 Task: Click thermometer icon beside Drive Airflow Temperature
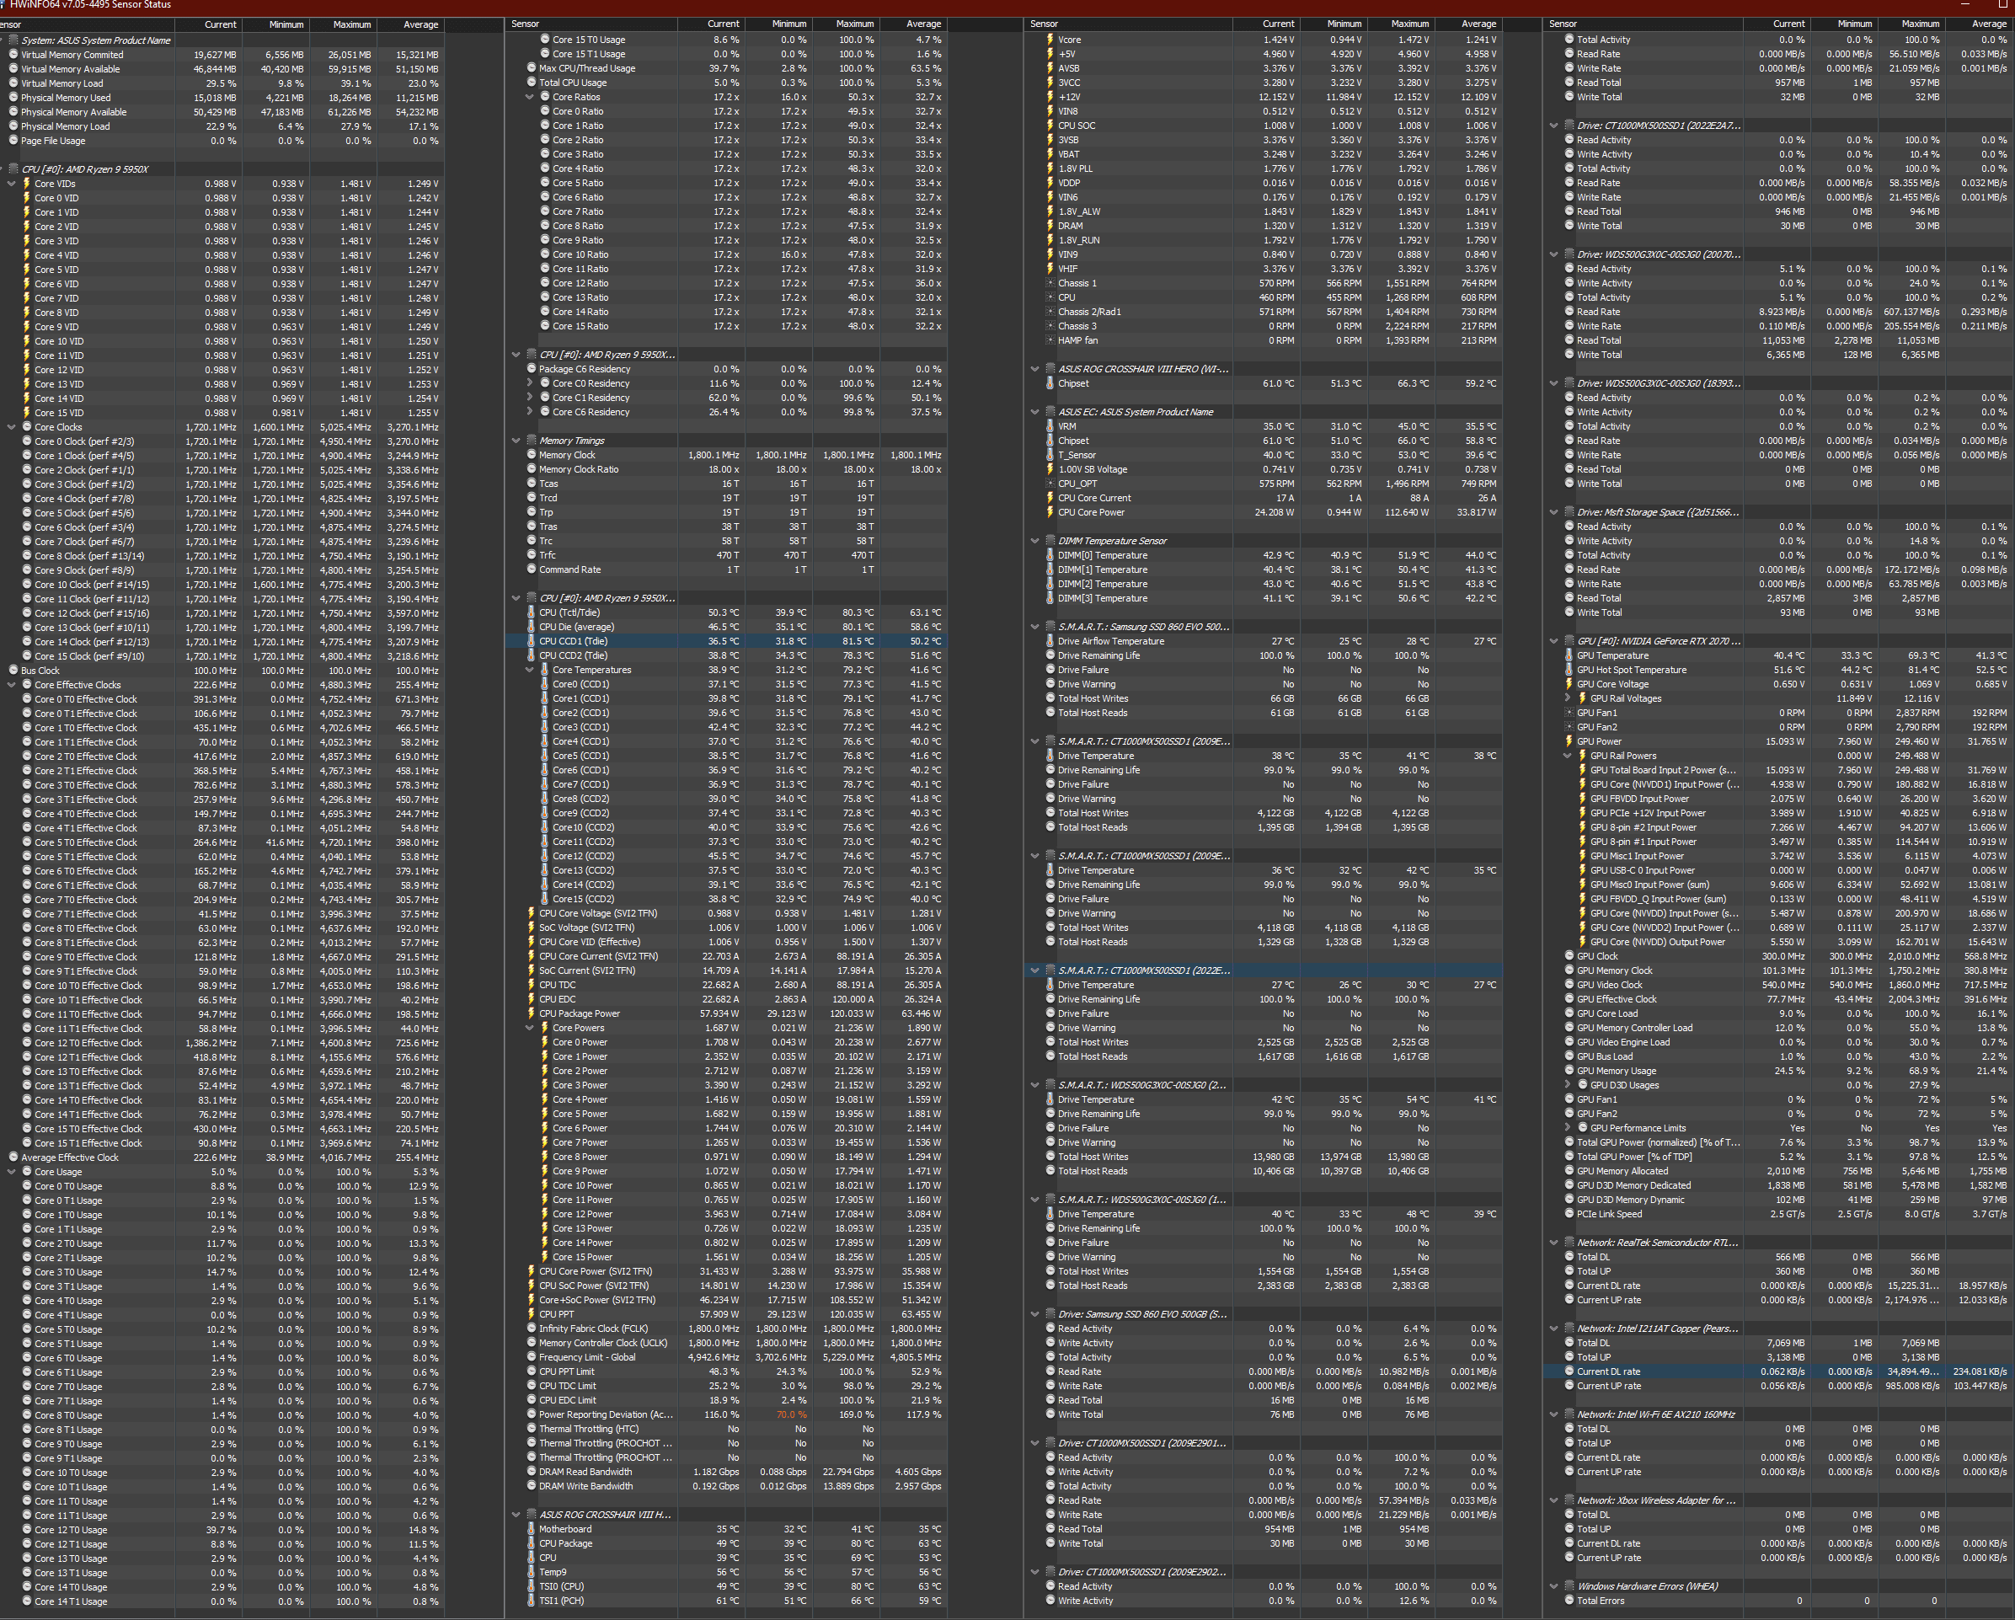(x=1050, y=641)
